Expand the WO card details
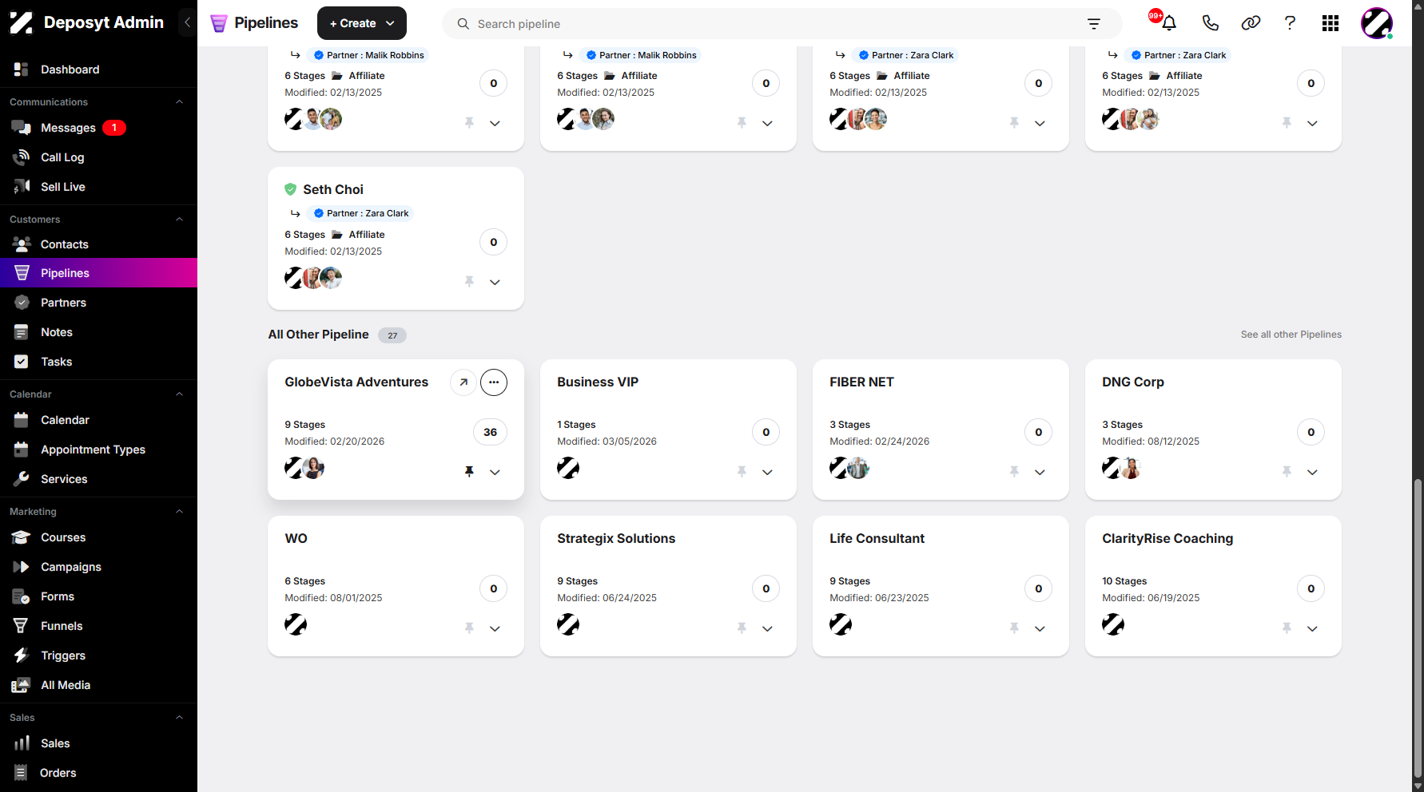 pyautogui.click(x=495, y=628)
